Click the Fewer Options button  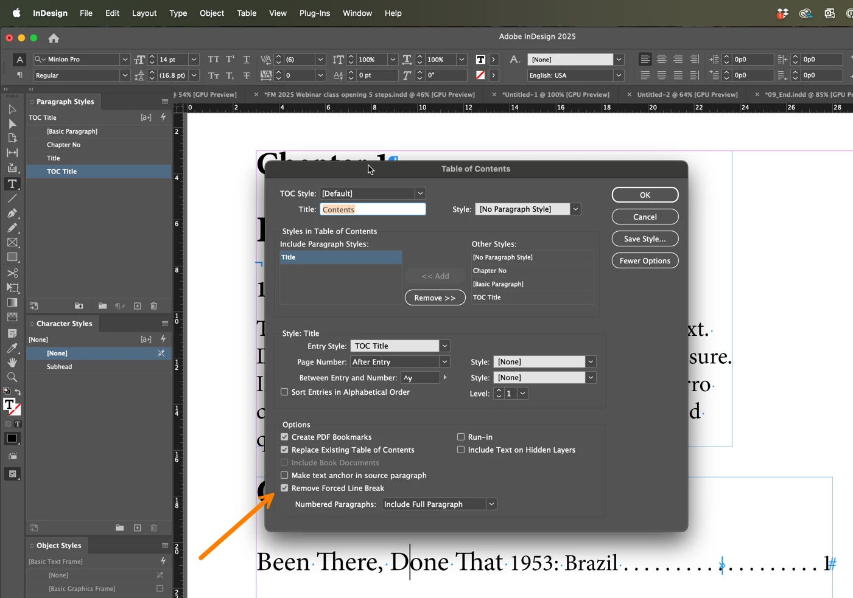coord(645,260)
